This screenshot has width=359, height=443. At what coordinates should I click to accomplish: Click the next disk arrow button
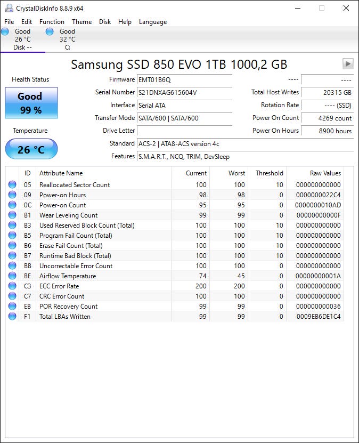(x=348, y=64)
